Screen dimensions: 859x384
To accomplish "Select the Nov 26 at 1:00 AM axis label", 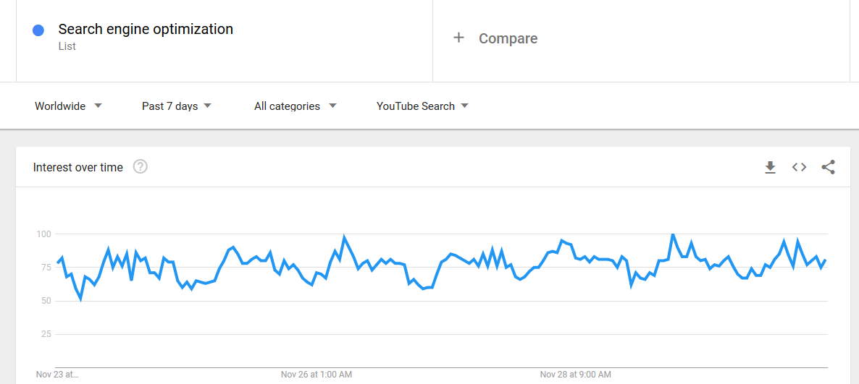I will [x=317, y=375].
